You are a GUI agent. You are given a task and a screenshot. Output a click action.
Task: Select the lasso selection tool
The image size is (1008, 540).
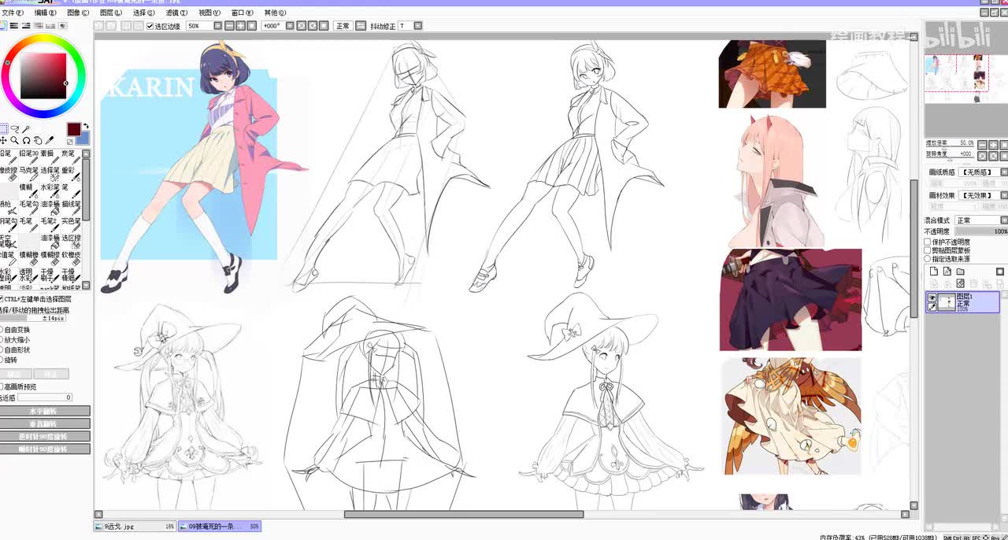click(x=15, y=129)
